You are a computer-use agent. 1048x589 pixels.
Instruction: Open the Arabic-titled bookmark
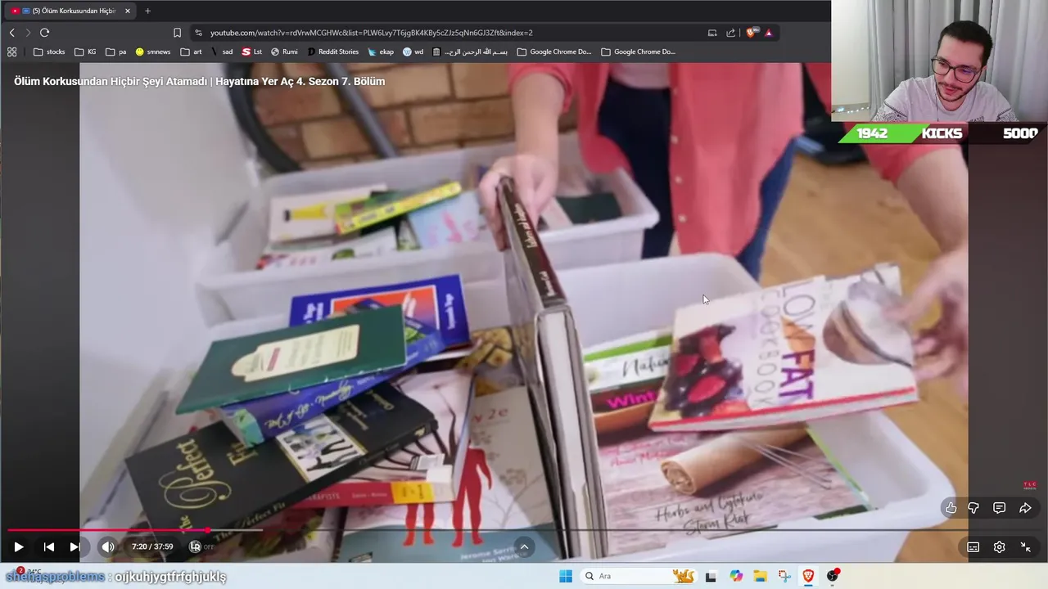coord(471,52)
